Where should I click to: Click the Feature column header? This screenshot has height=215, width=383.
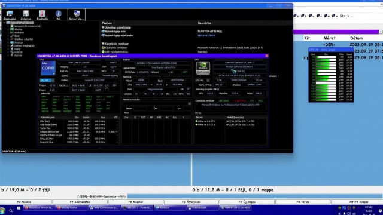tap(107, 23)
